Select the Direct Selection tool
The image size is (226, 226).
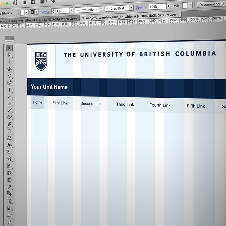pos(9,55)
